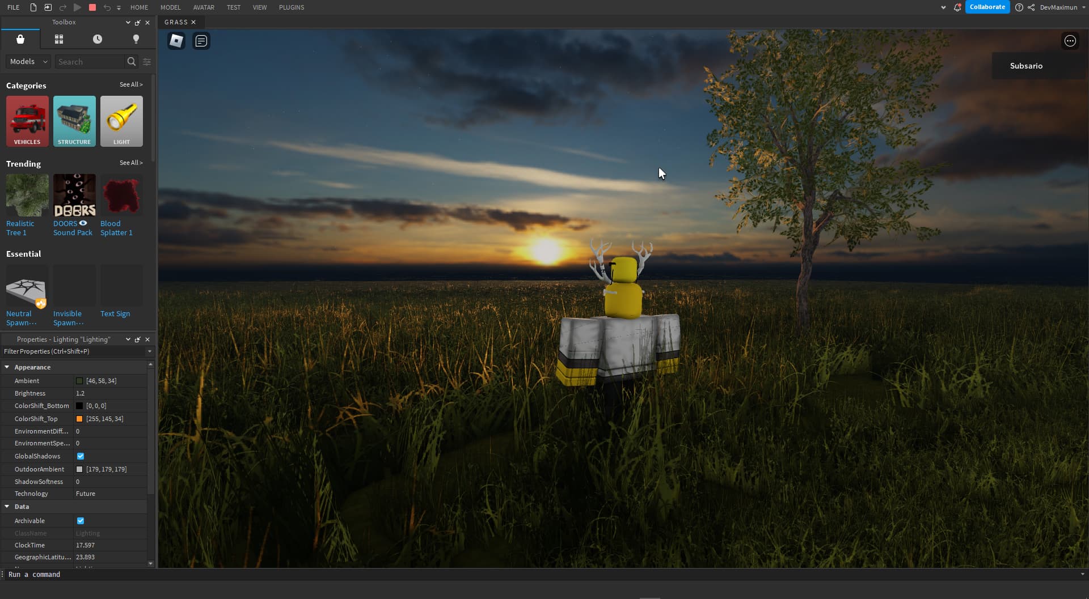Click the undo arrow in quick access toolbar
The image size is (1089, 599).
point(107,7)
